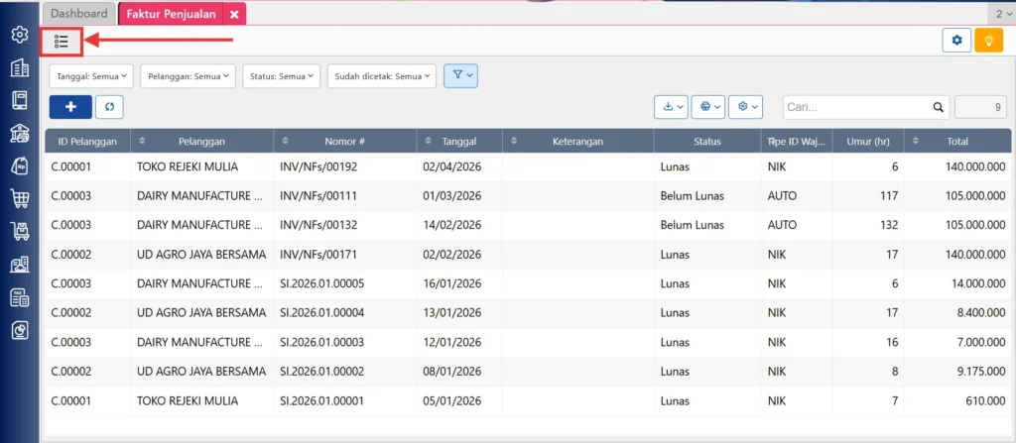Open the blue gear settings button top right
Viewport: 1016px width, 443px height.
pyautogui.click(x=956, y=41)
